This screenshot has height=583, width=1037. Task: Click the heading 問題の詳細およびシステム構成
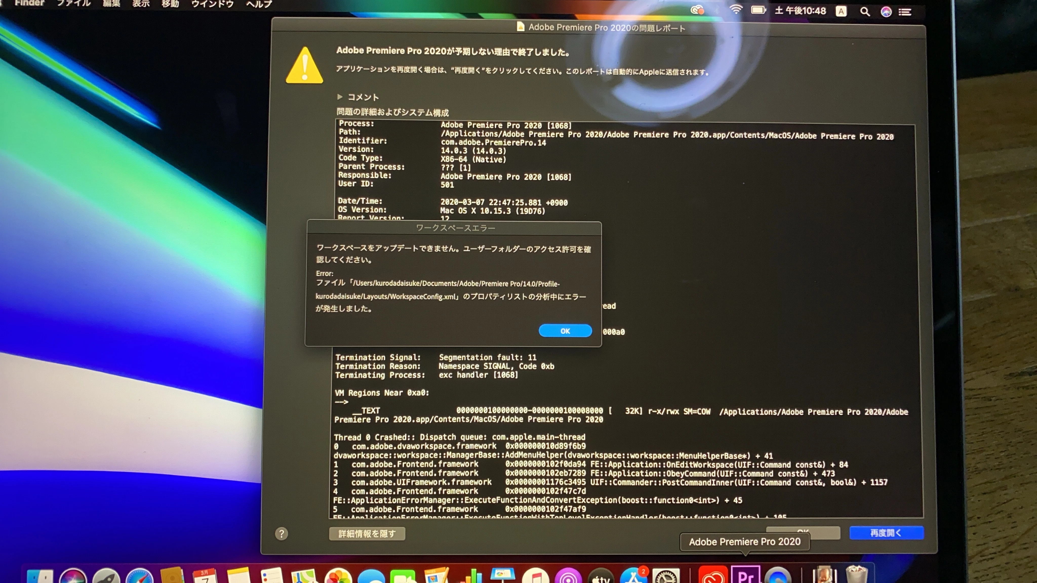392,112
